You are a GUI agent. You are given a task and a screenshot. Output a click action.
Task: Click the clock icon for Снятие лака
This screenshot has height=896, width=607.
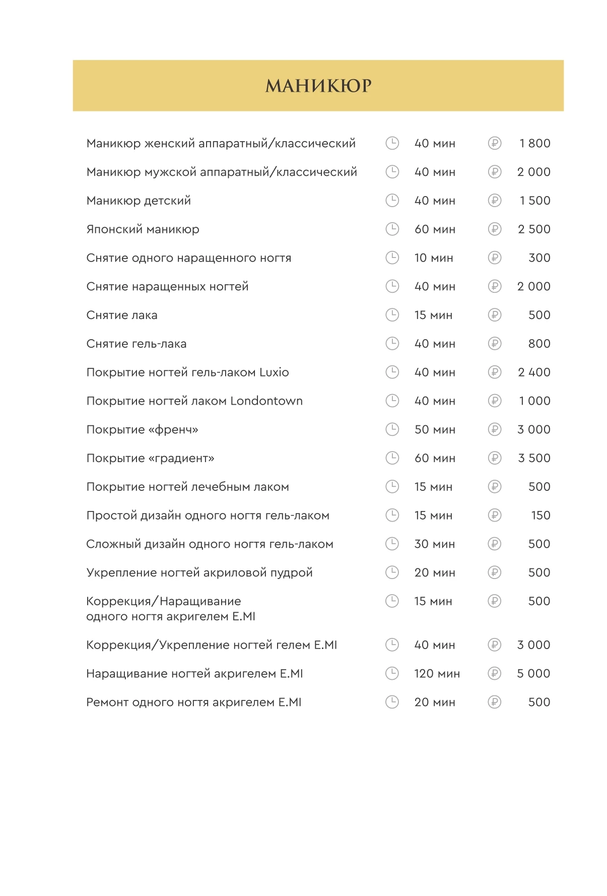pos(392,315)
